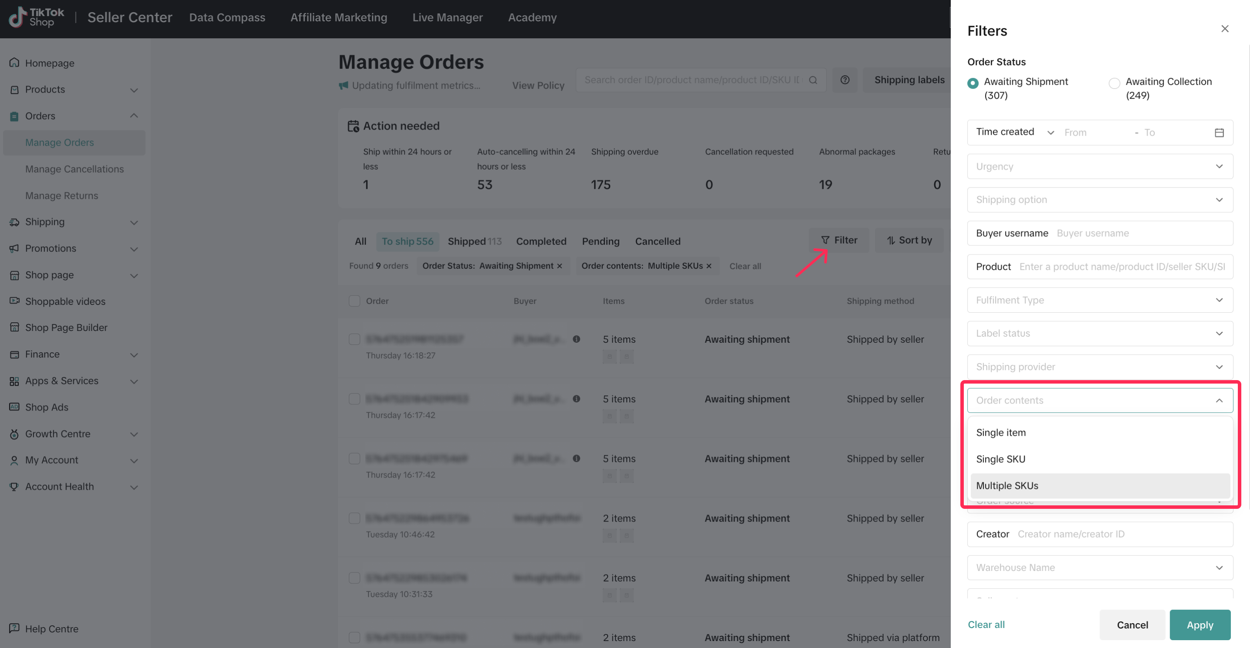
Task: Click the Buyer username input field
Action: click(1140, 233)
